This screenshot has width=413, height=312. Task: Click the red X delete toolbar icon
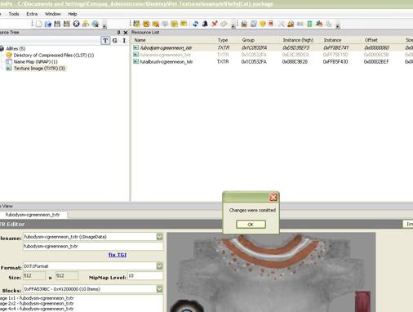pos(215,24)
